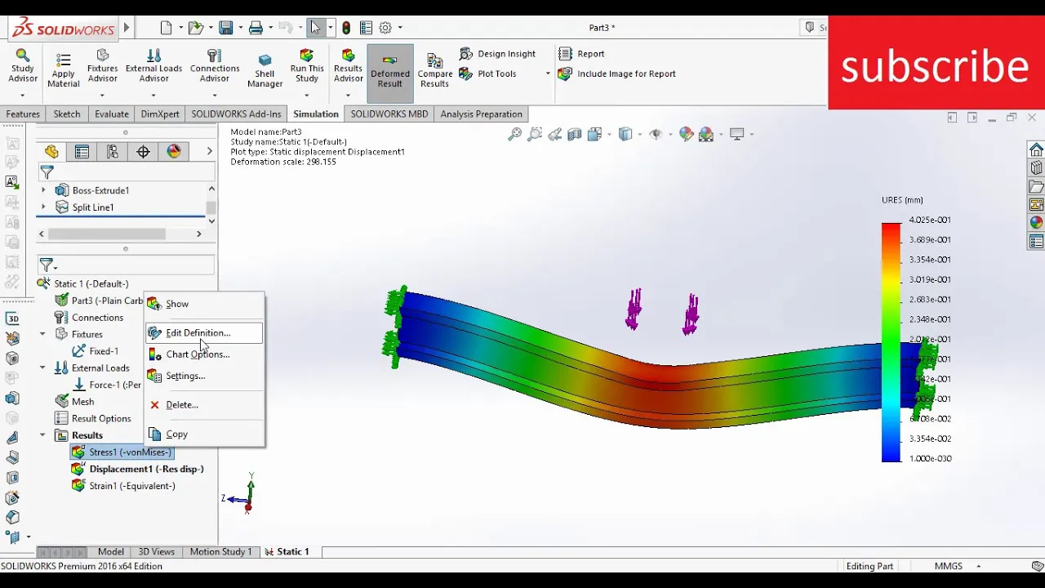Click URES color legend bar
The width and height of the screenshot is (1045, 588).
point(891,342)
